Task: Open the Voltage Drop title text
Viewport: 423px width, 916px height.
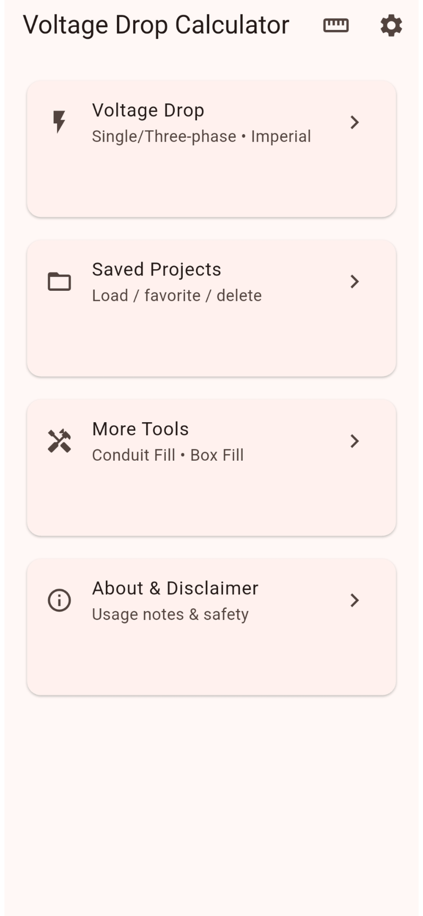Action: 148,110
